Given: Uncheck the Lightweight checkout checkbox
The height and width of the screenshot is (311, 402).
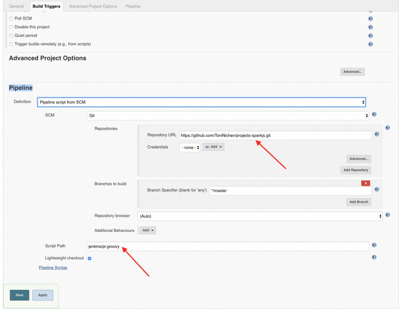Looking at the screenshot, I should pyautogui.click(x=90, y=259).
